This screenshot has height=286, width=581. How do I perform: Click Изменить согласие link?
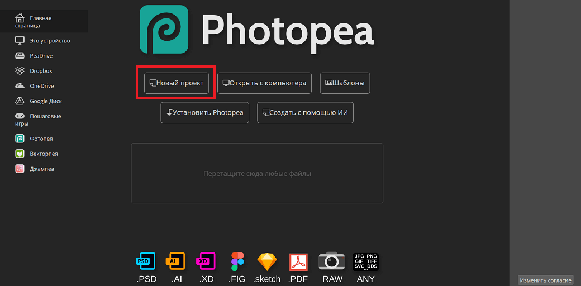545,280
